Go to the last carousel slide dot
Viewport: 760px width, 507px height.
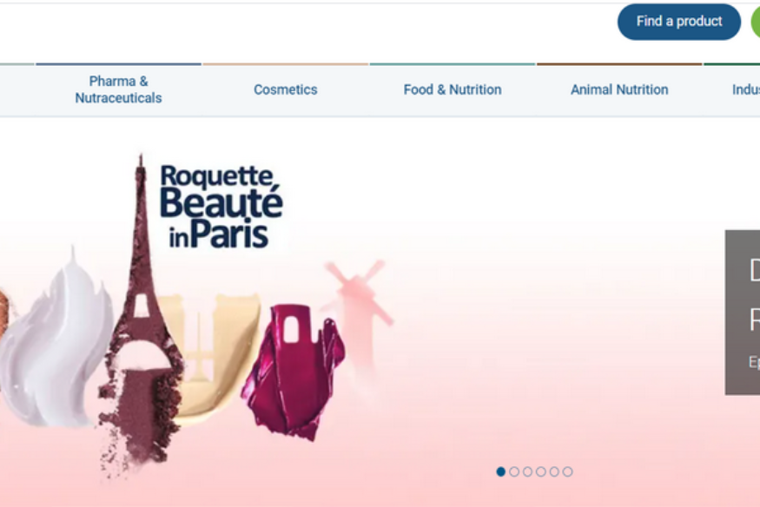(x=567, y=471)
